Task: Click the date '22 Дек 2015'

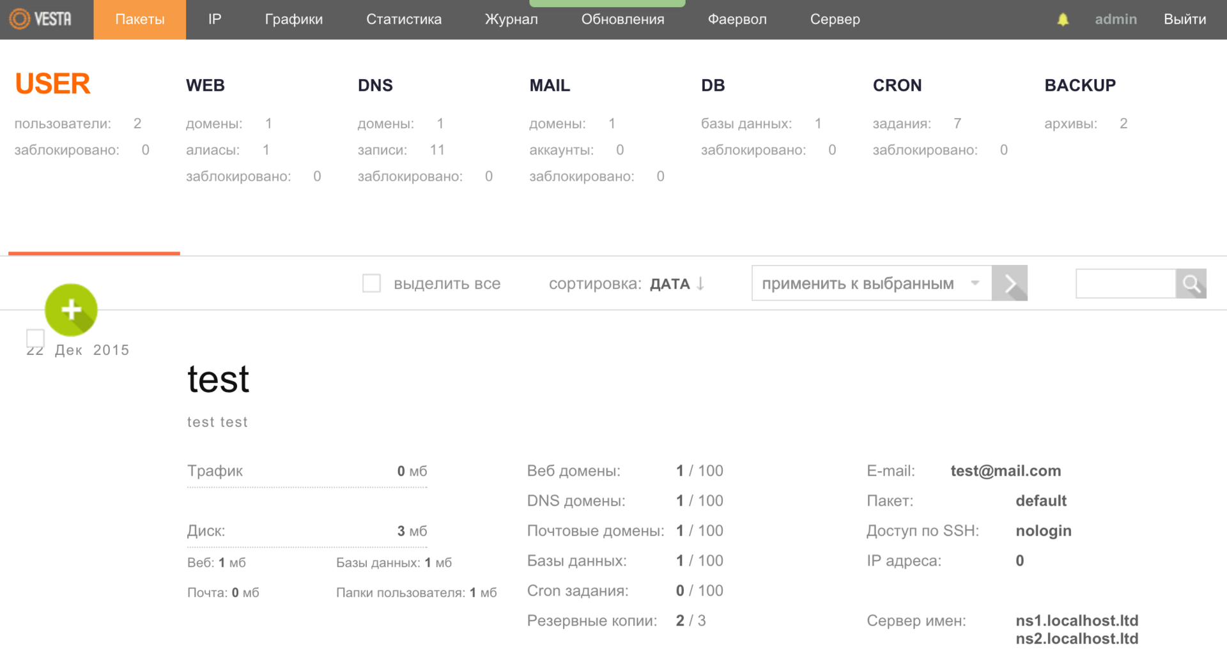Action: click(78, 350)
